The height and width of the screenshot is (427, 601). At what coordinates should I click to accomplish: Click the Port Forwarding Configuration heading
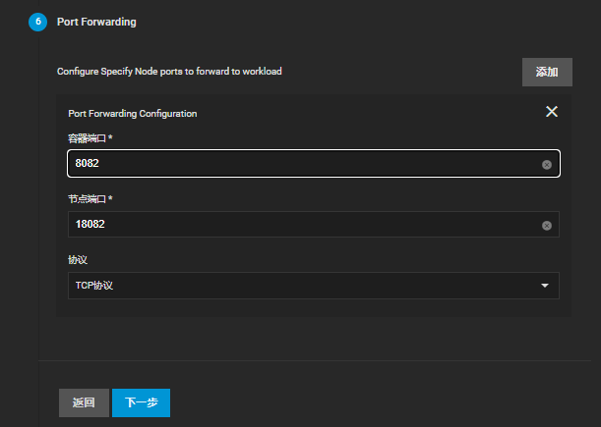pos(133,114)
